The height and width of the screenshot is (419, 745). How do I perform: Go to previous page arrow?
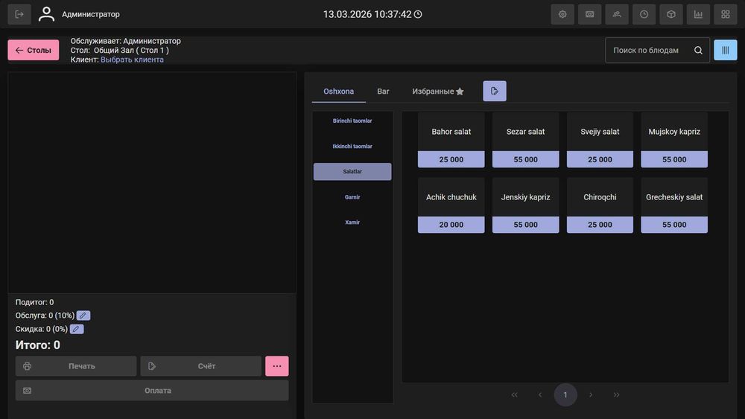click(540, 394)
